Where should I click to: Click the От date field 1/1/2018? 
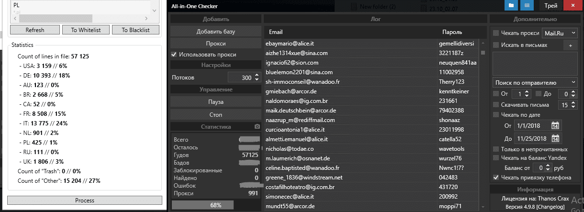pyautogui.click(x=537, y=126)
